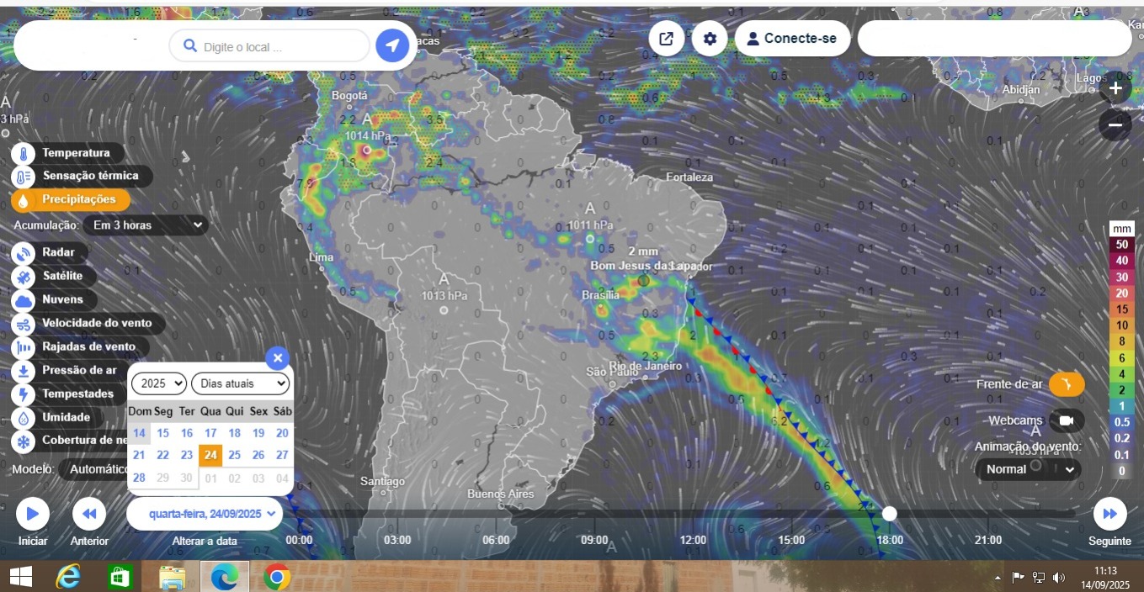
Task: Choose the Umidade layer option
Action: pos(24,417)
